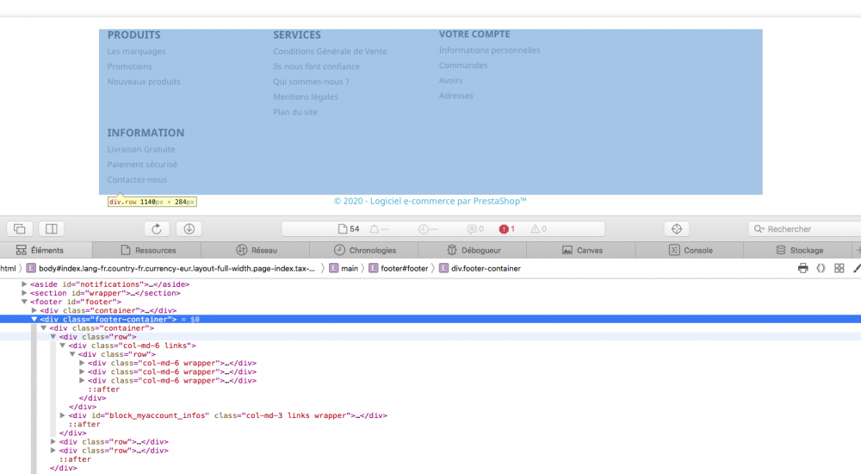Open the Réseau tab

pyautogui.click(x=257, y=250)
